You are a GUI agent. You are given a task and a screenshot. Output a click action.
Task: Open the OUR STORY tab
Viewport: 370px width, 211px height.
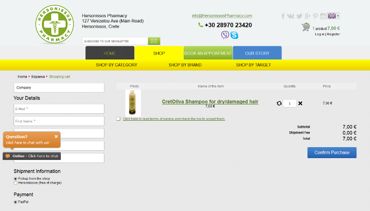pos(257,53)
